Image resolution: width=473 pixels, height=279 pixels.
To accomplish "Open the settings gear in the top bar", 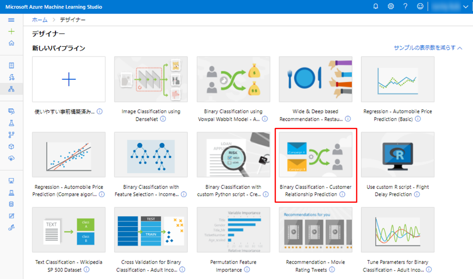I will coord(391,7).
